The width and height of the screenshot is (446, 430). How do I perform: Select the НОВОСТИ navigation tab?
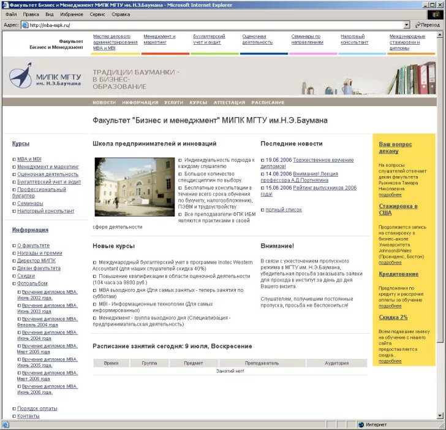tap(104, 102)
